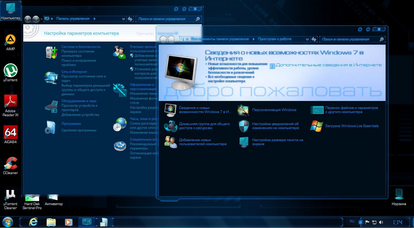This screenshot has width=414, height=228.
Task: Click the volume speaker tray icon
Action: 381,222
